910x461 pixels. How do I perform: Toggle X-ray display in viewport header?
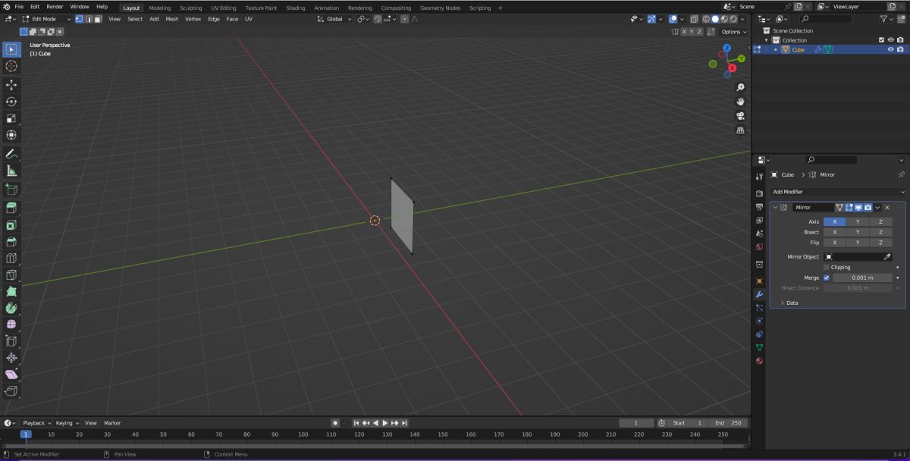pos(695,19)
